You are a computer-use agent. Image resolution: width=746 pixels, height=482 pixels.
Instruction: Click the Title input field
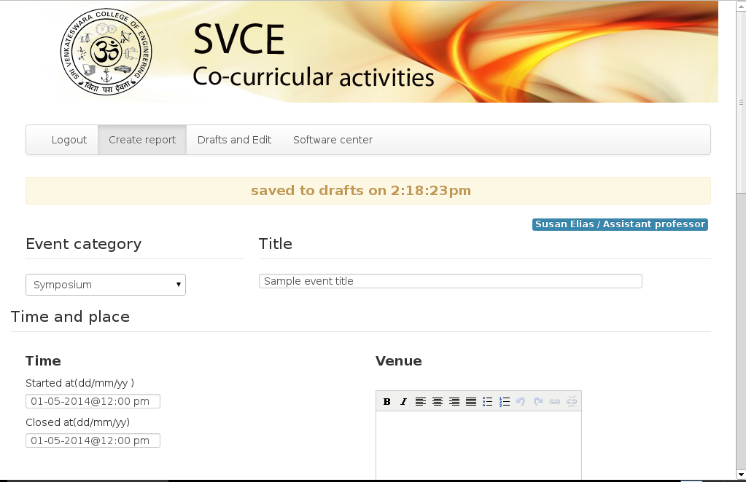coord(450,281)
